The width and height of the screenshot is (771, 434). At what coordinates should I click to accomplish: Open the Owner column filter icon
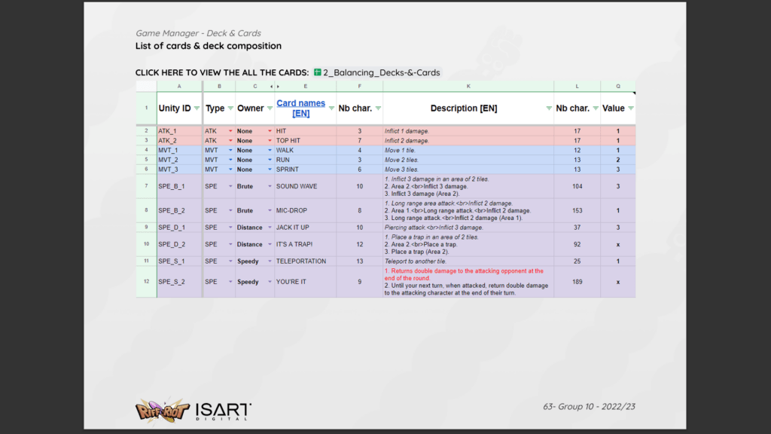(270, 108)
